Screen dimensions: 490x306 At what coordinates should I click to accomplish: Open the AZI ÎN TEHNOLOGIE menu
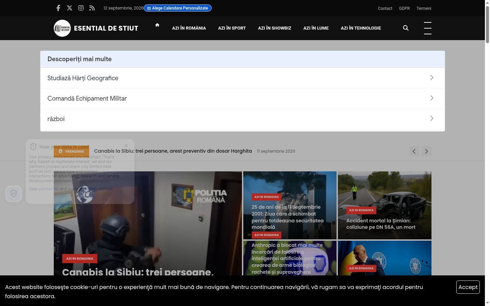(361, 28)
